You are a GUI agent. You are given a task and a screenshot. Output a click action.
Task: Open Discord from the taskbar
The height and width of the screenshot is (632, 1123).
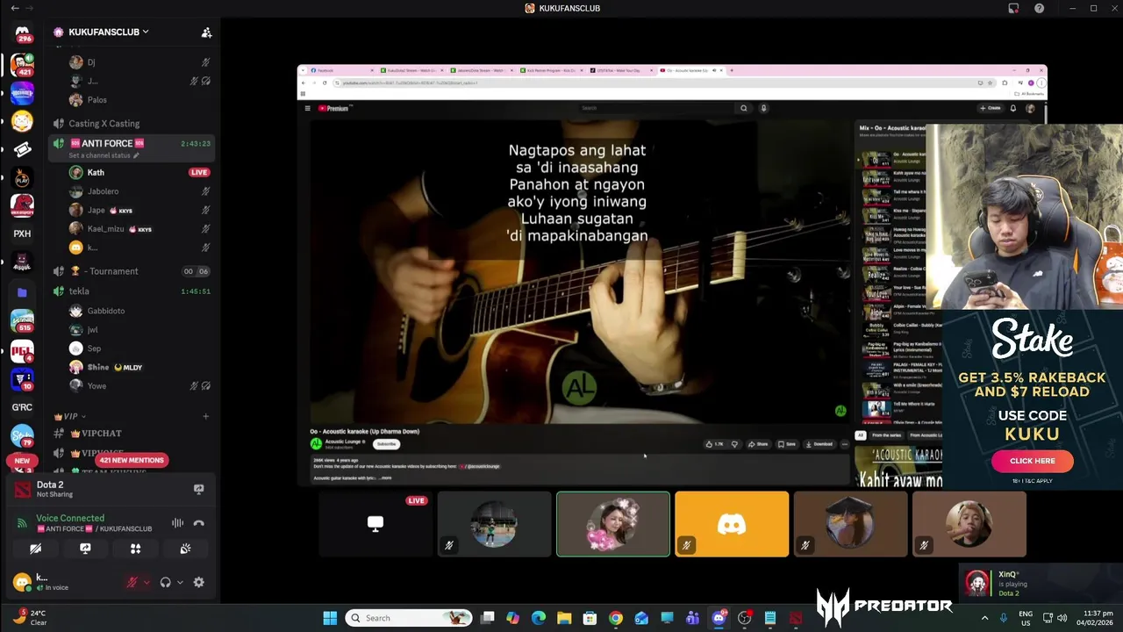click(x=719, y=618)
